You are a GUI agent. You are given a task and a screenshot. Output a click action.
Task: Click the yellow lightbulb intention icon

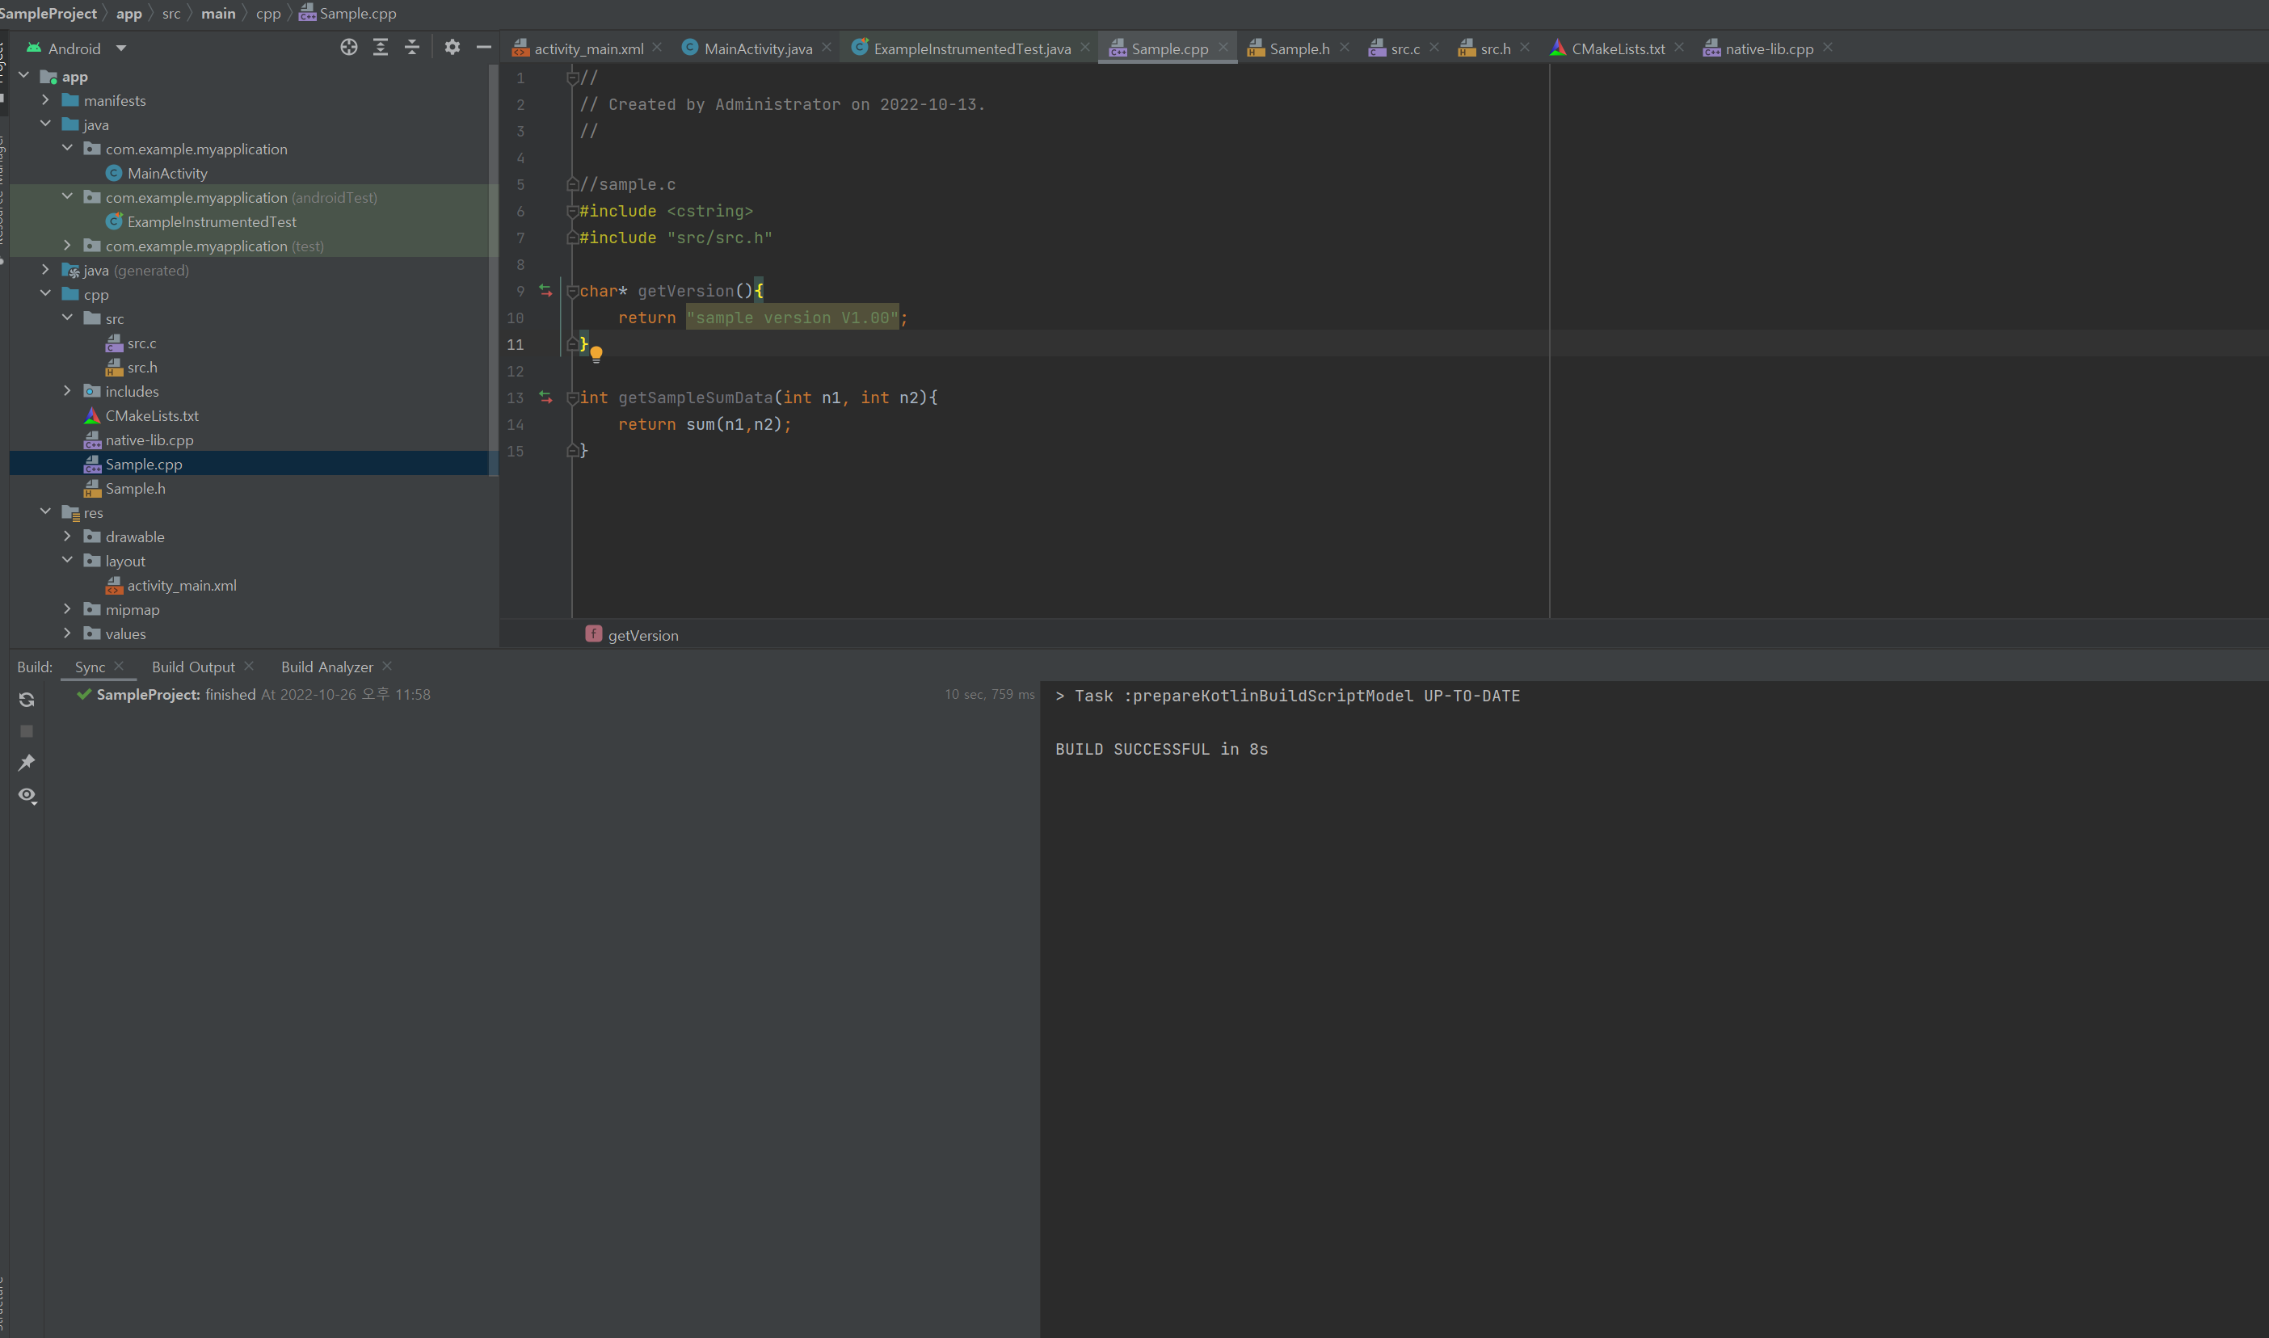596,353
